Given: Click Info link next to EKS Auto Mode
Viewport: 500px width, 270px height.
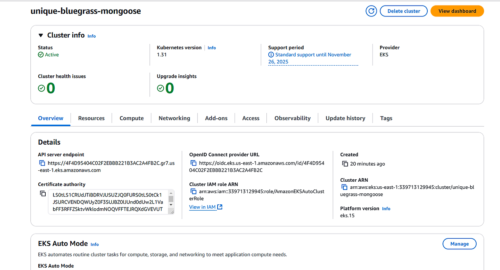Looking at the screenshot, I should (95, 244).
